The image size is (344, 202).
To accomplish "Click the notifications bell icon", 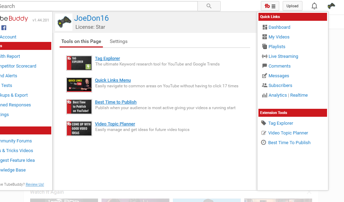I will 315,6.
